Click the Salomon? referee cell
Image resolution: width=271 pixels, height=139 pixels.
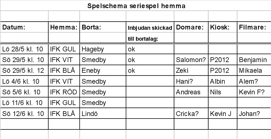tap(191, 60)
